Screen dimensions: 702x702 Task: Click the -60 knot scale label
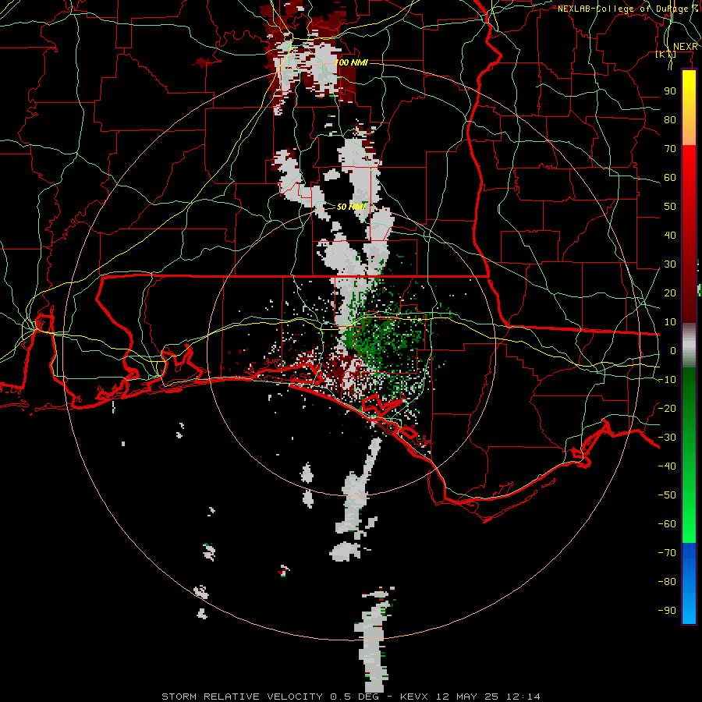[x=667, y=524]
